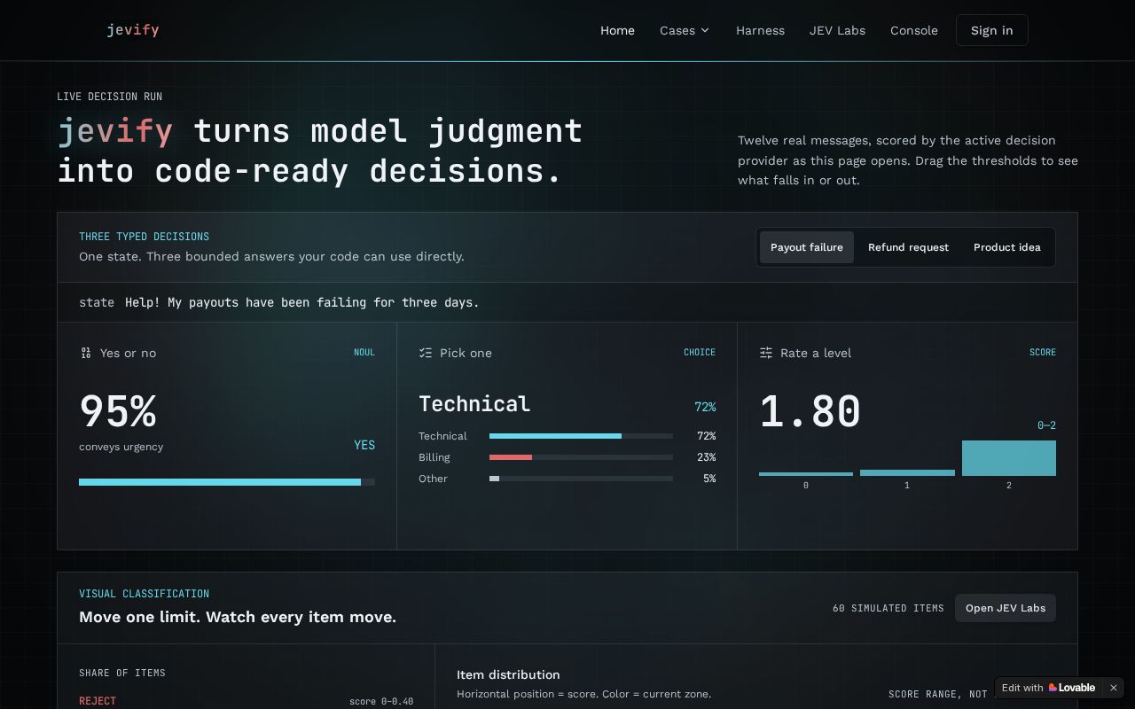Click the Open JEV Labs button
This screenshot has height=709, width=1135.
pos(1006,608)
